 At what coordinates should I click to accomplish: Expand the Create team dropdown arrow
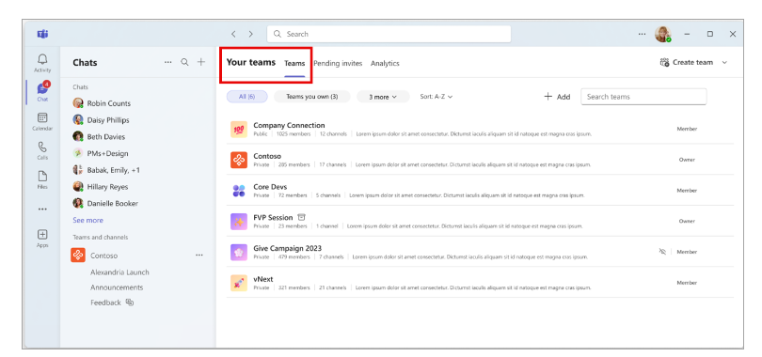725,63
